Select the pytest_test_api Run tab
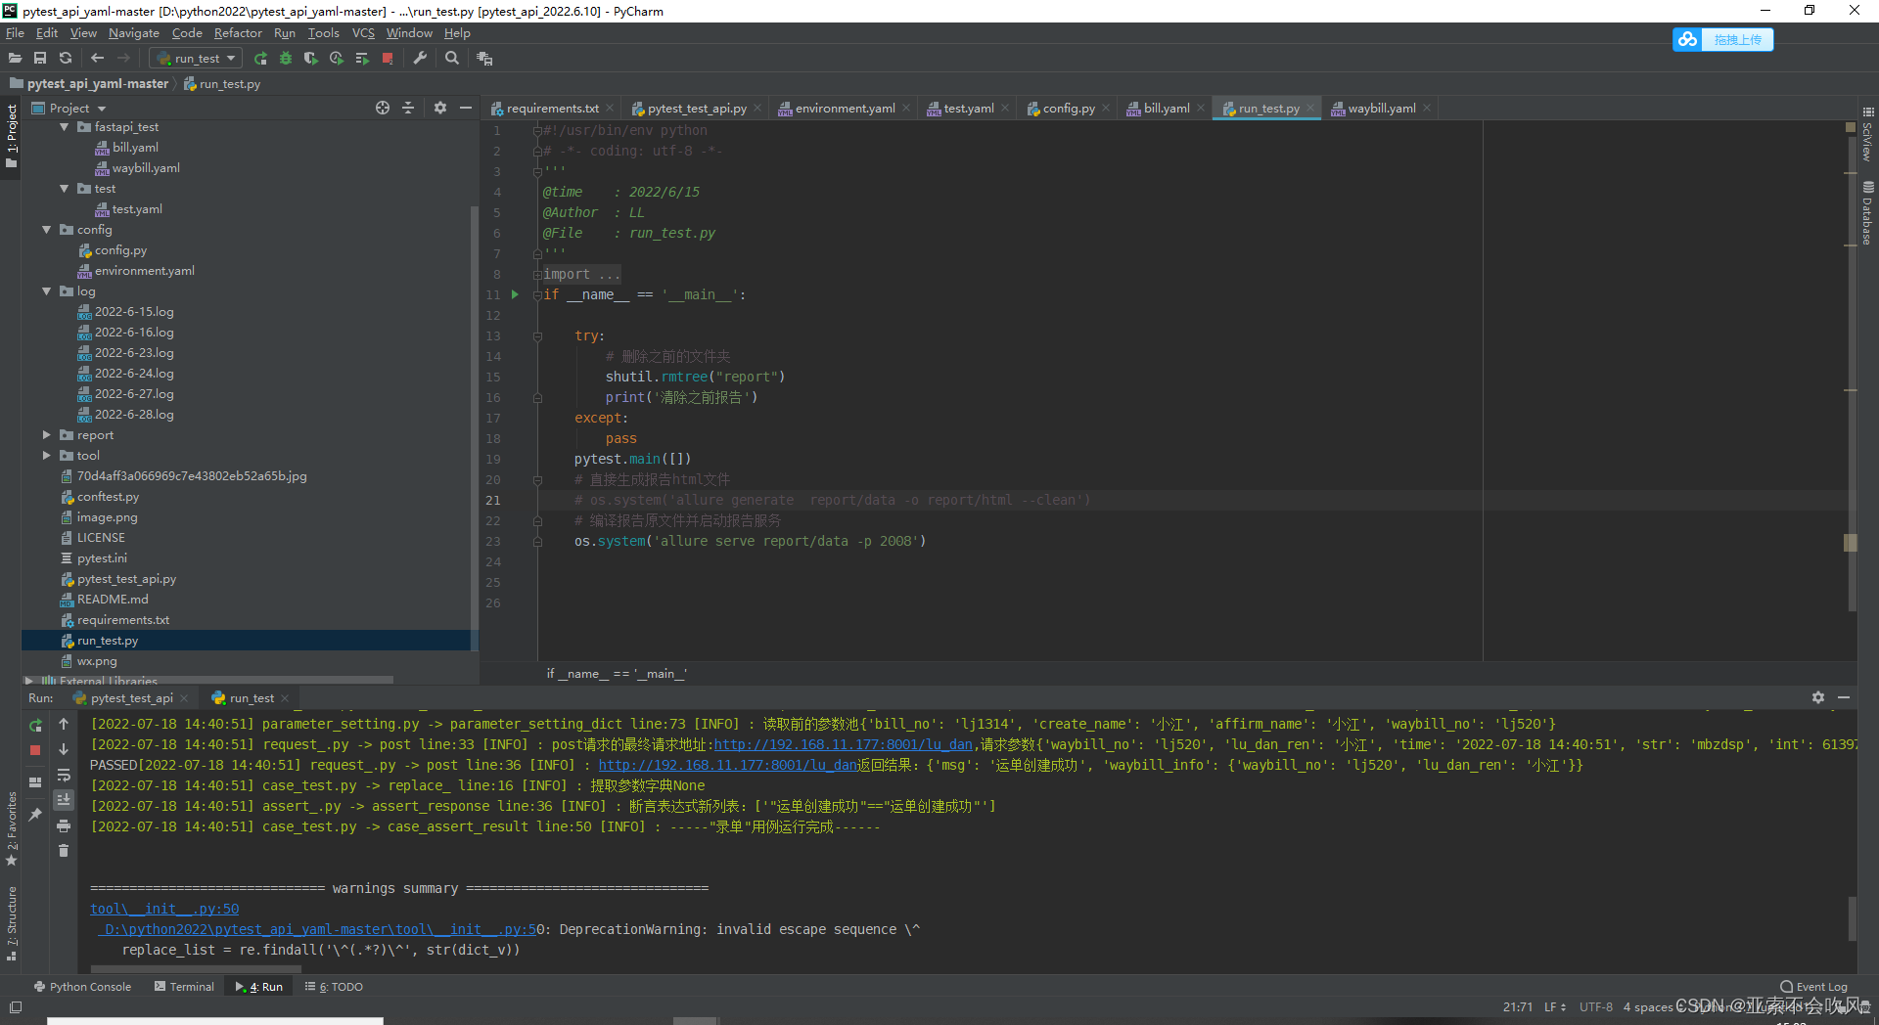 click(131, 698)
